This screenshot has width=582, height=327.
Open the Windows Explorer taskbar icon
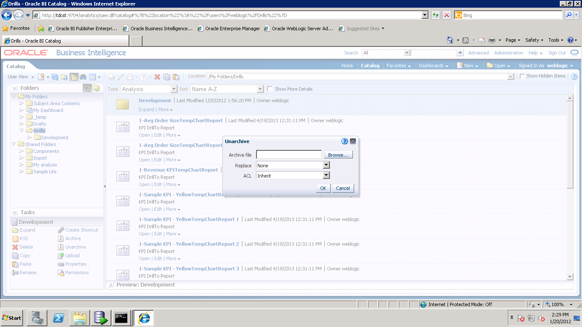pos(80,318)
